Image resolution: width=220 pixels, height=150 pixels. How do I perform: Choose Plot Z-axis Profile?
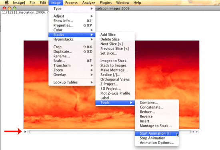point(115,93)
